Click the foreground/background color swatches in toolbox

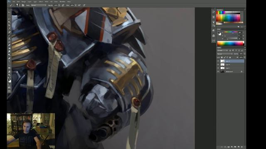click(x=9, y=81)
